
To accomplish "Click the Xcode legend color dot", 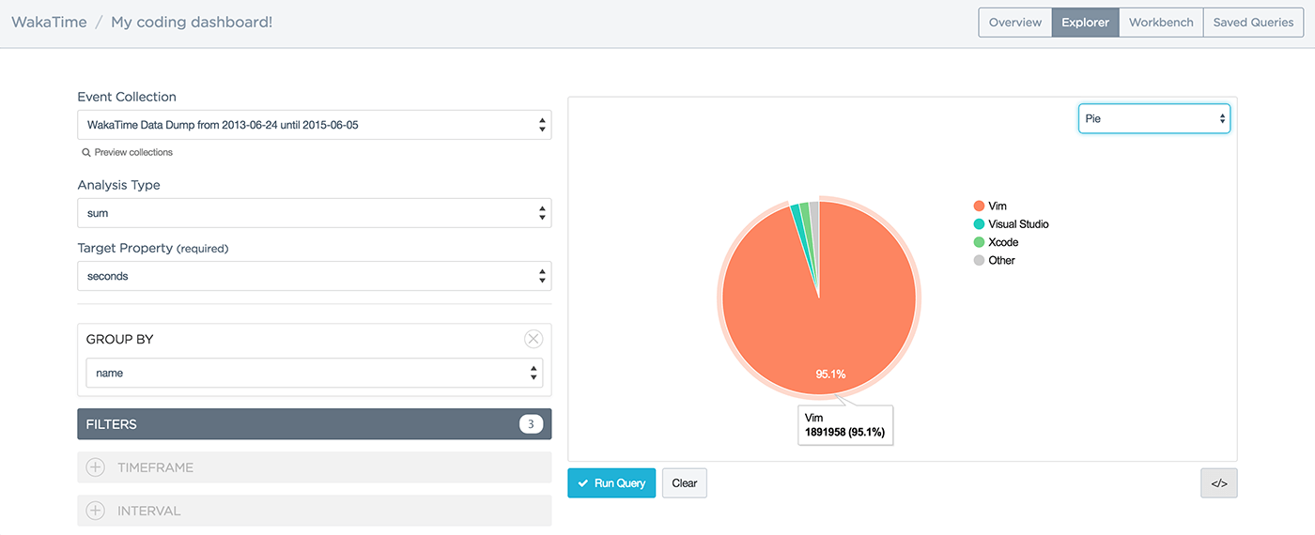I will pyautogui.click(x=980, y=242).
